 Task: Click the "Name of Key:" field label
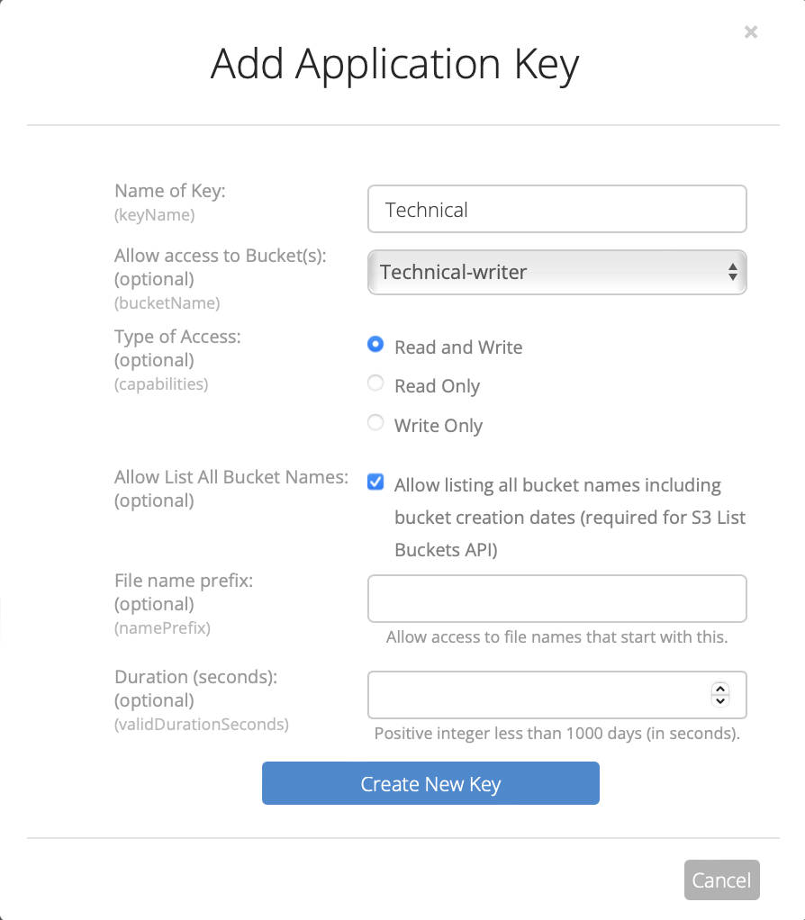pyautogui.click(x=169, y=190)
